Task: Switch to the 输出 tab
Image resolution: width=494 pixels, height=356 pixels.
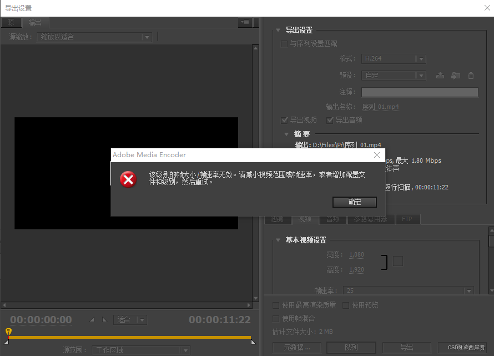Action: click(35, 22)
